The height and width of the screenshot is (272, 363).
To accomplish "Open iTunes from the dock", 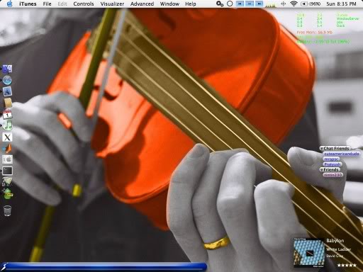I will click(x=7, y=125).
